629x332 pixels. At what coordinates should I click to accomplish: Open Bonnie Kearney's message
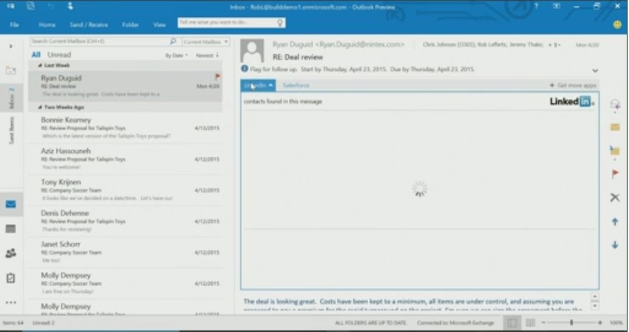pyautogui.click(x=125, y=128)
